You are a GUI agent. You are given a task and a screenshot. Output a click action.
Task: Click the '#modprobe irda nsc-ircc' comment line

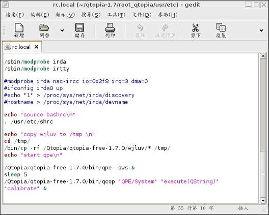pos(76,81)
